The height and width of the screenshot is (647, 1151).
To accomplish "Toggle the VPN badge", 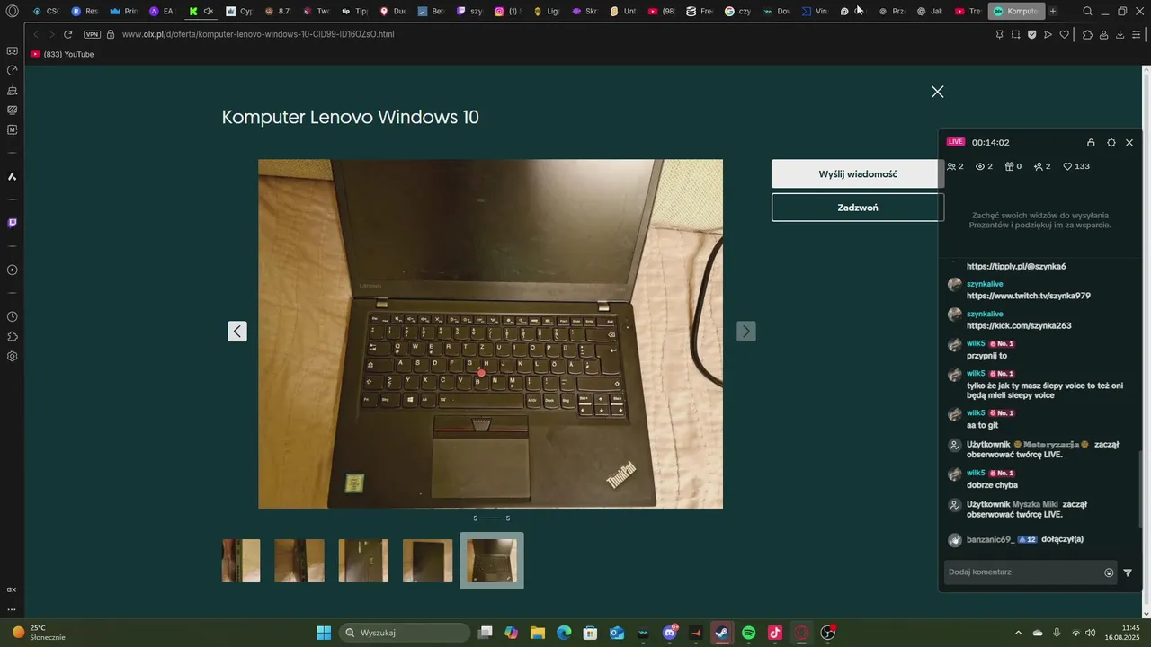I will 92,34.
